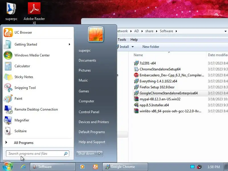Click the clock showing 1:58 PM
This screenshot has width=228, height=171.
pyautogui.click(x=213, y=167)
